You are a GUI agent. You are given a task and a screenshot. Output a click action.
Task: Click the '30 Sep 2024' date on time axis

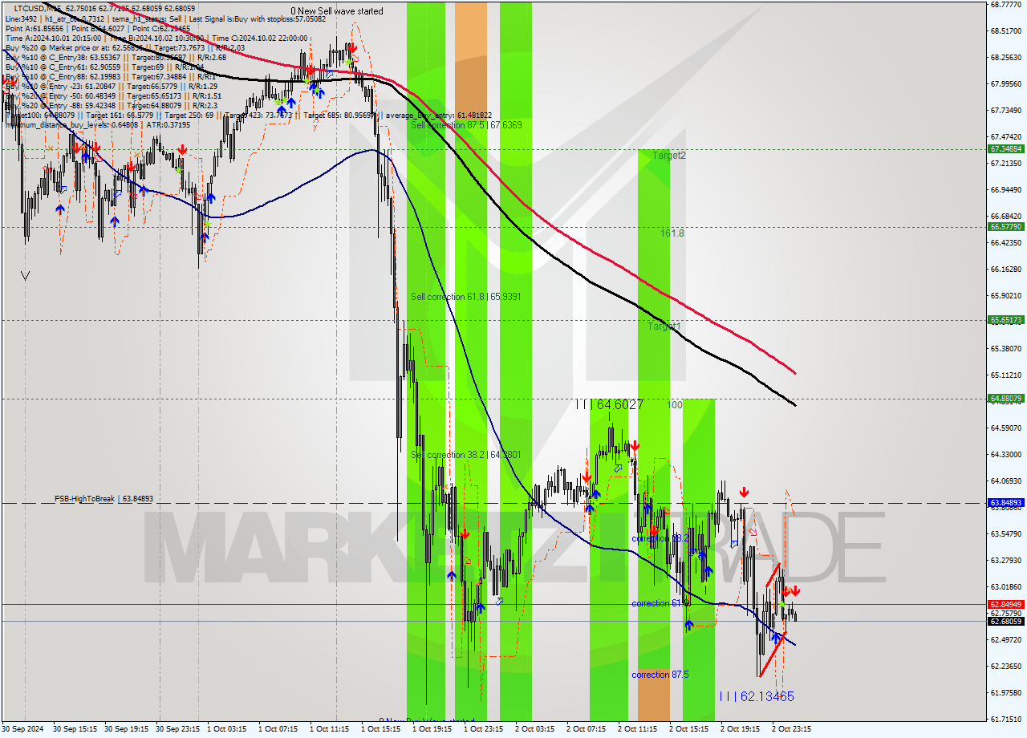point(23,729)
